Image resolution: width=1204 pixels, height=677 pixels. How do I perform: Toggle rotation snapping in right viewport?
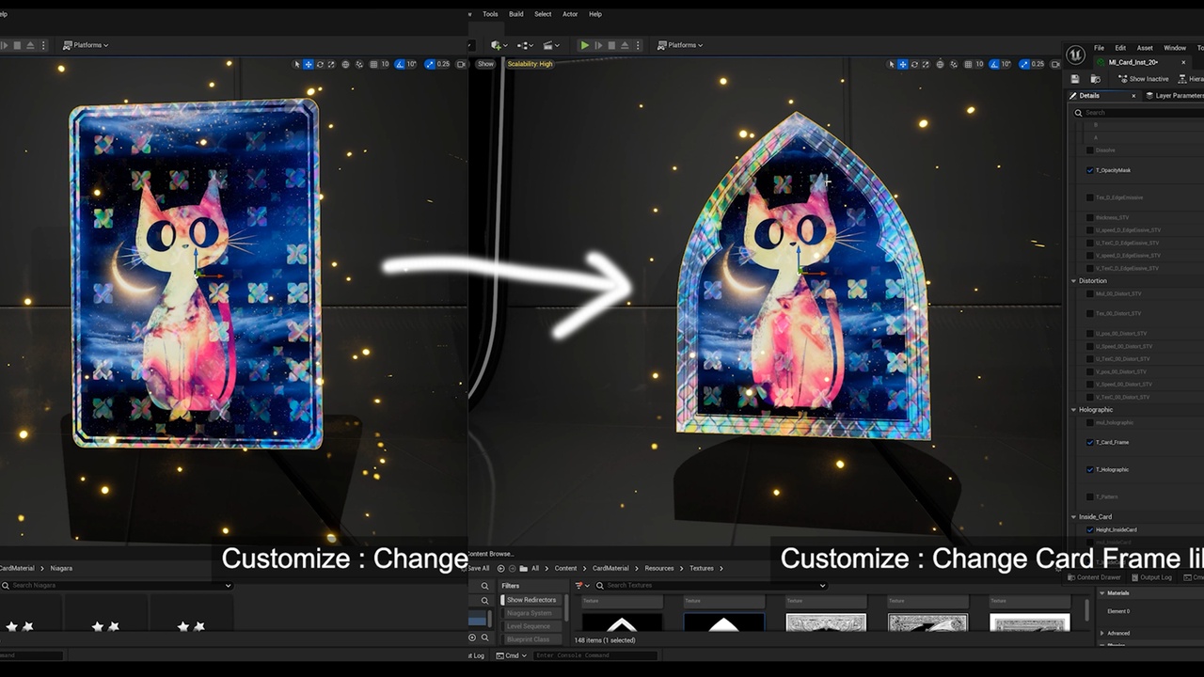tap(996, 64)
